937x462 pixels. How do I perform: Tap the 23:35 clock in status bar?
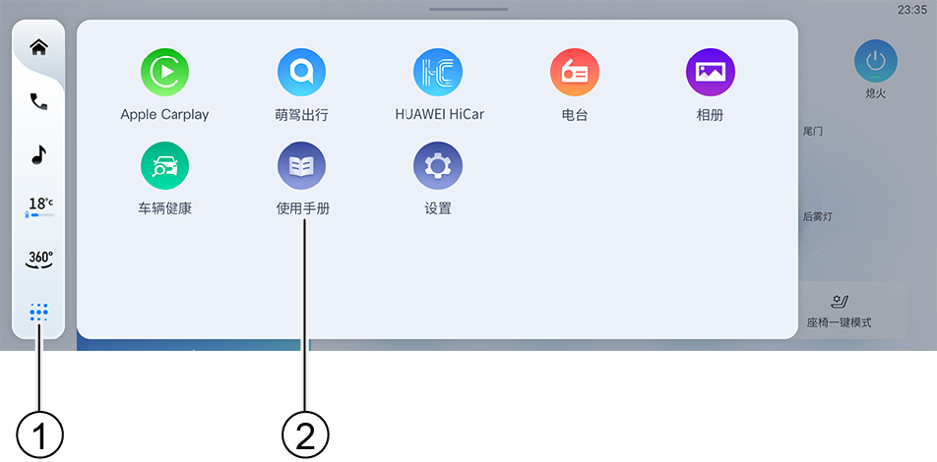[x=911, y=10]
